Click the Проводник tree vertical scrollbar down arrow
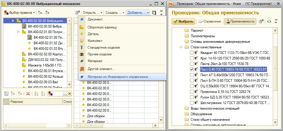Image resolution: width=283 pixels, height=131 pixels. pos(275,123)
